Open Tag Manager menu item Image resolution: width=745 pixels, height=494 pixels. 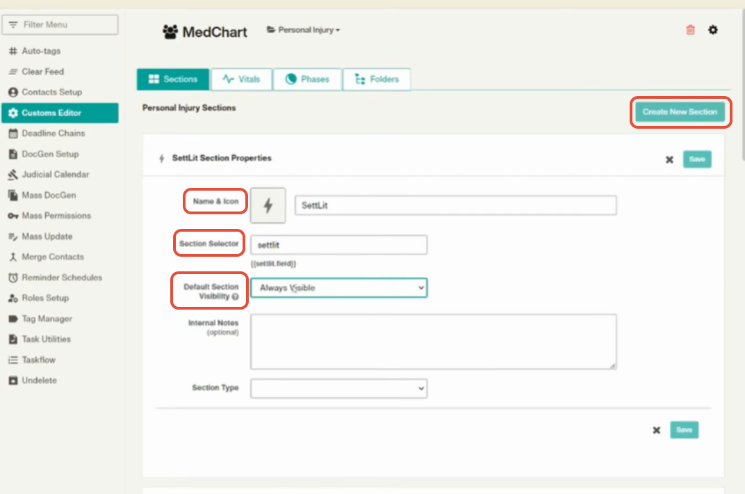click(60, 319)
